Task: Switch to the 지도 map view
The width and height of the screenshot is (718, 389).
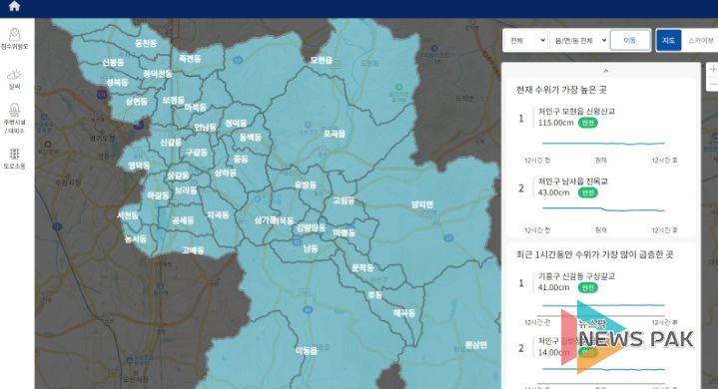Action: coord(668,40)
